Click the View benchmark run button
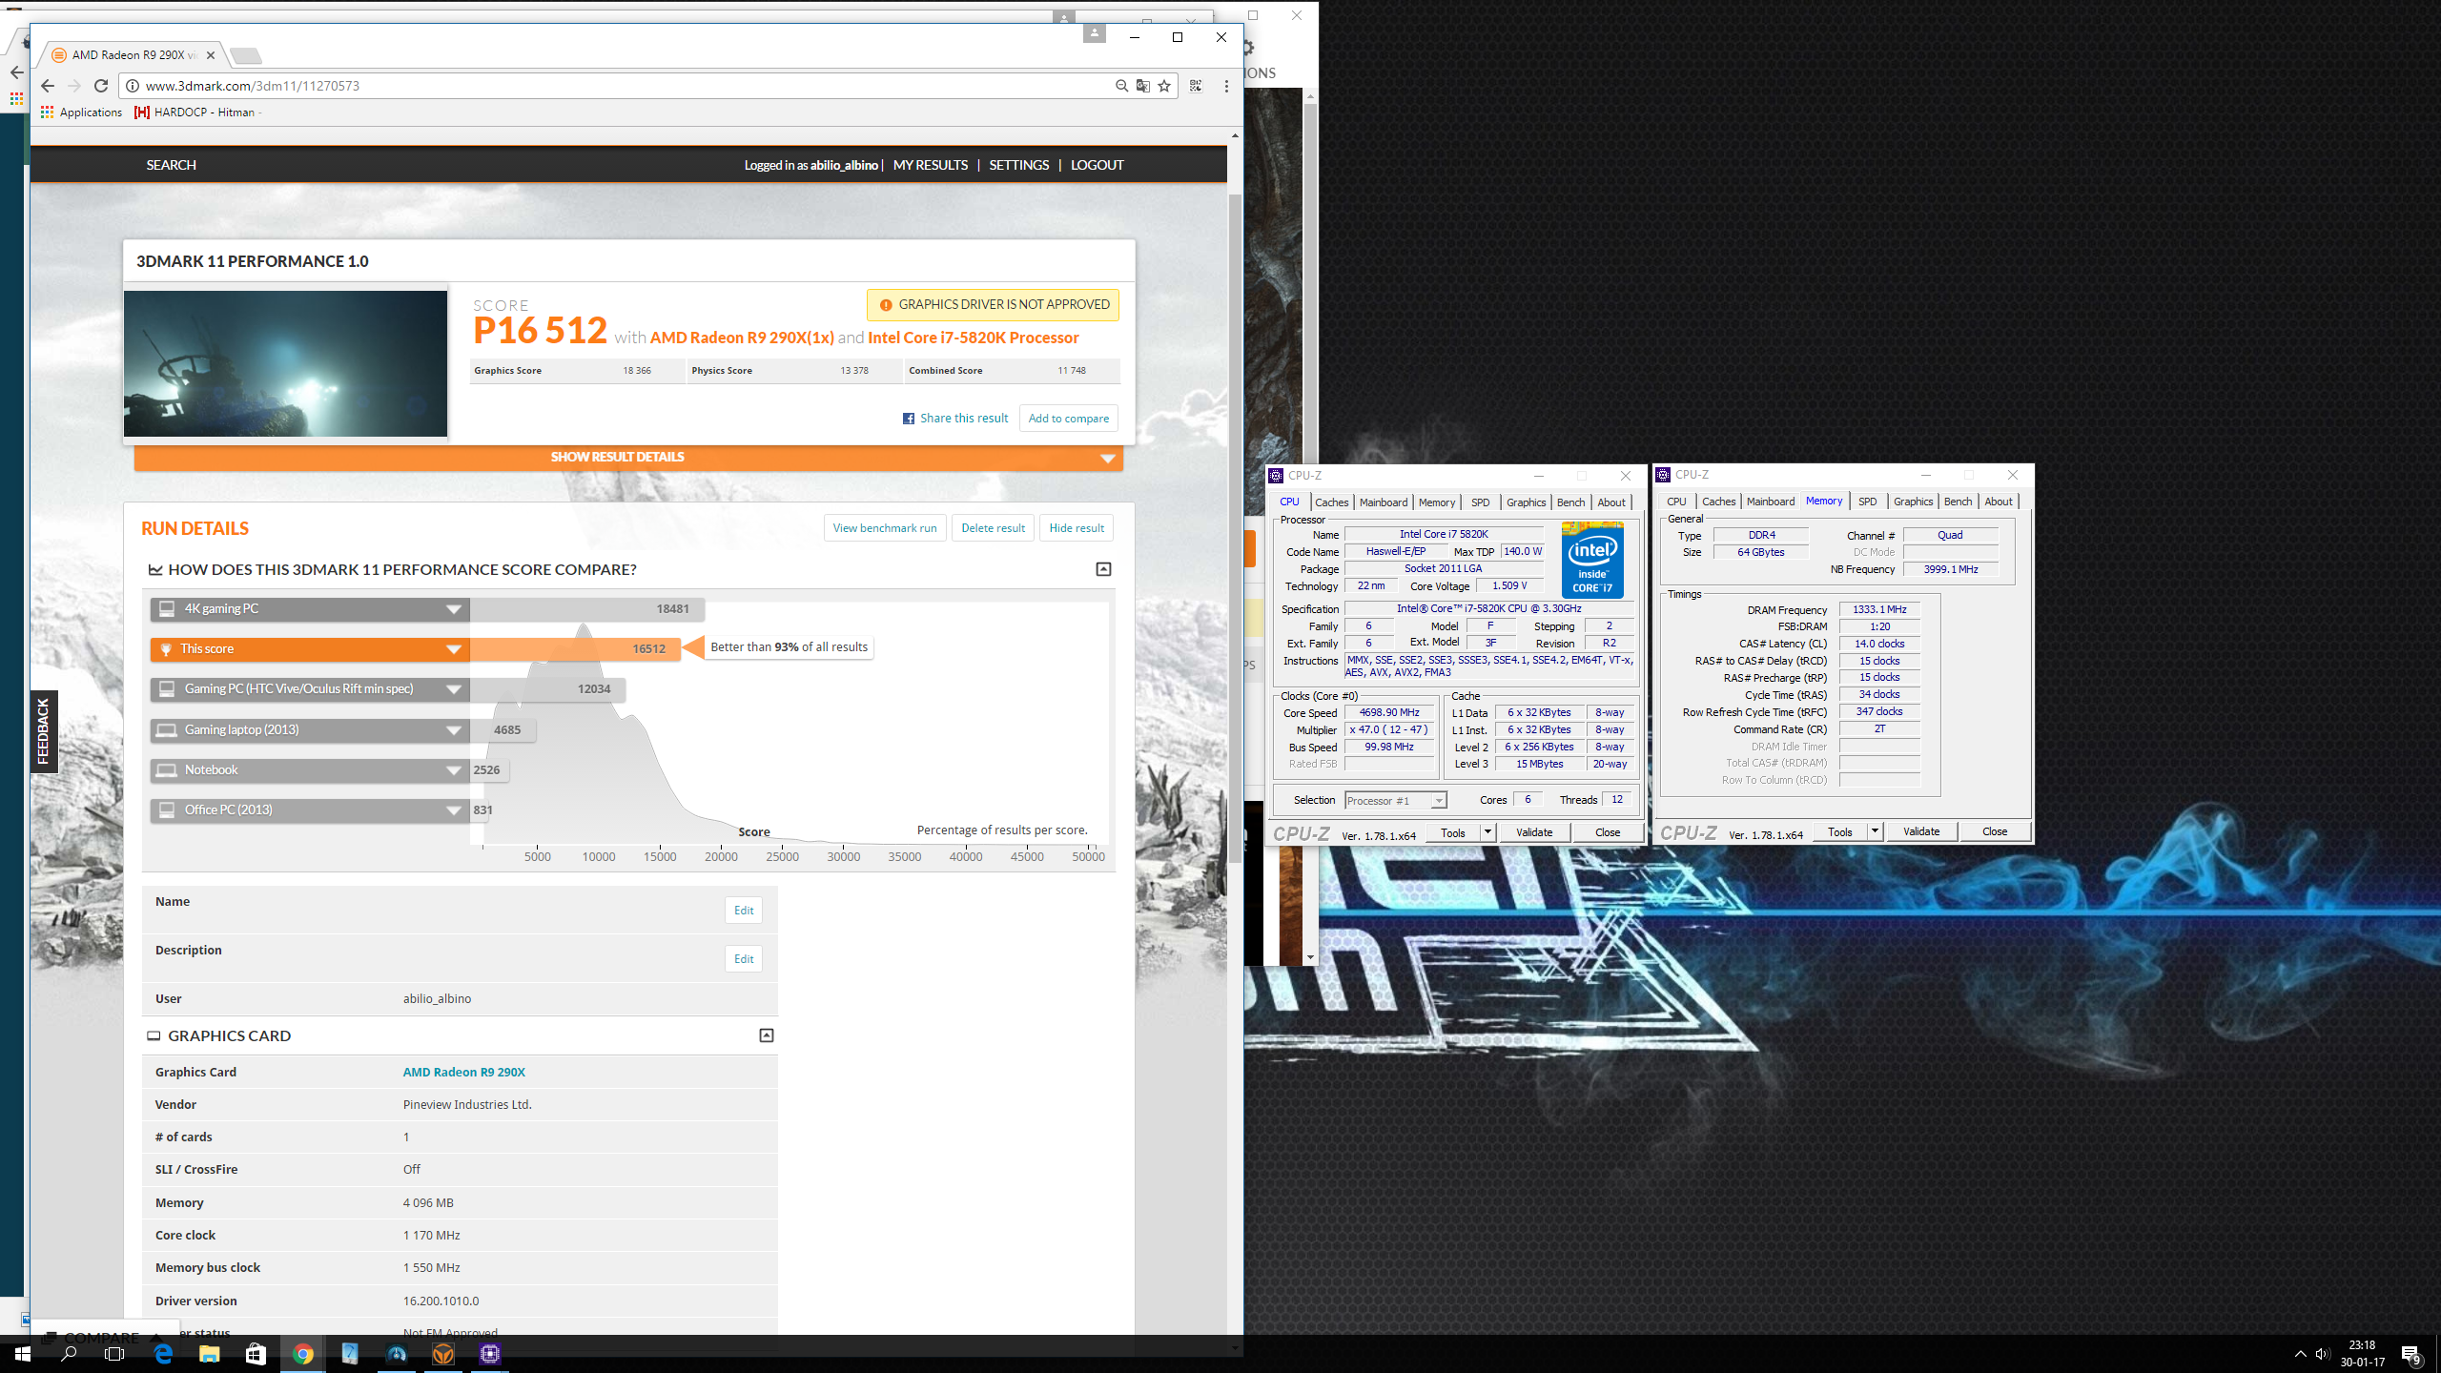Viewport: 2441px width, 1373px height. (885, 528)
